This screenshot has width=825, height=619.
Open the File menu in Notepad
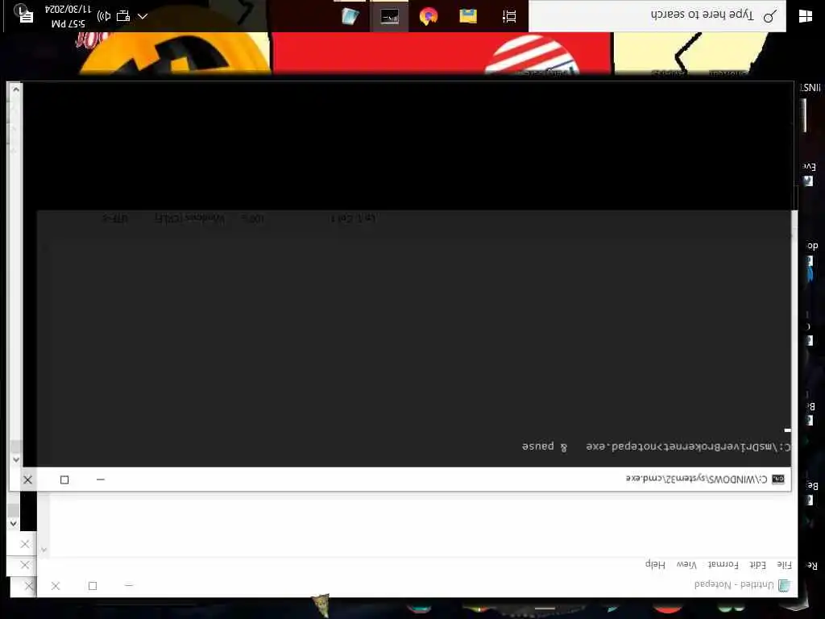click(784, 565)
